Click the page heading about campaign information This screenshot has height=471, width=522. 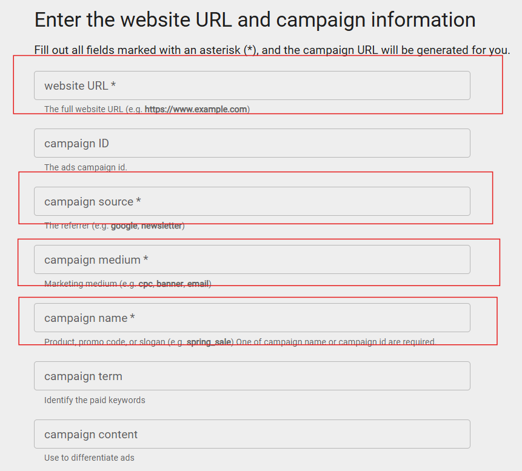[255, 19]
